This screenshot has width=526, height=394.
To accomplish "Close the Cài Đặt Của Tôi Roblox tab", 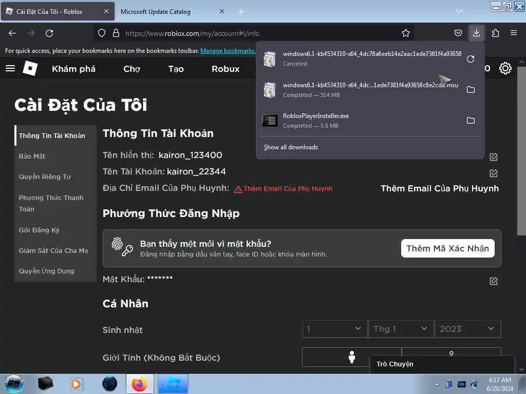I will (106, 11).
